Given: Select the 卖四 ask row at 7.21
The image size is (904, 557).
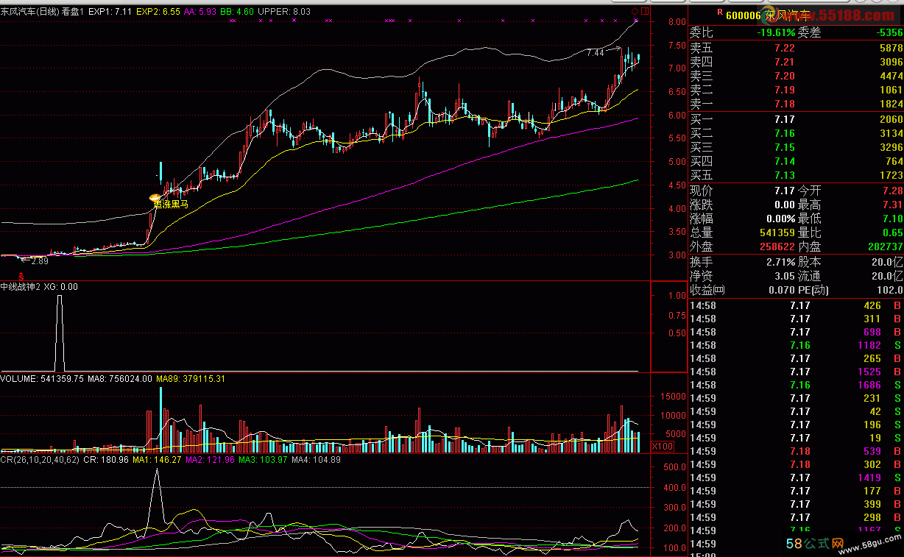Looking at the screenshot, I should coord(796,62).
